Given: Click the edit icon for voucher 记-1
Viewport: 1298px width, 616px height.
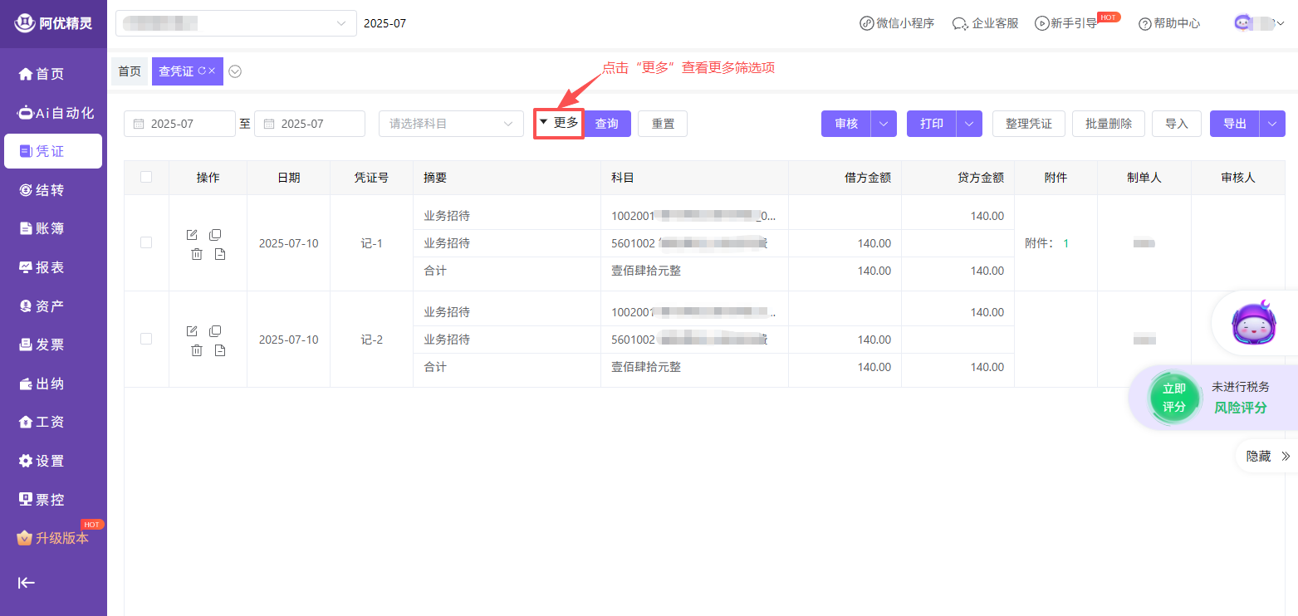Looking at the screenshot, I should point(192,235).
